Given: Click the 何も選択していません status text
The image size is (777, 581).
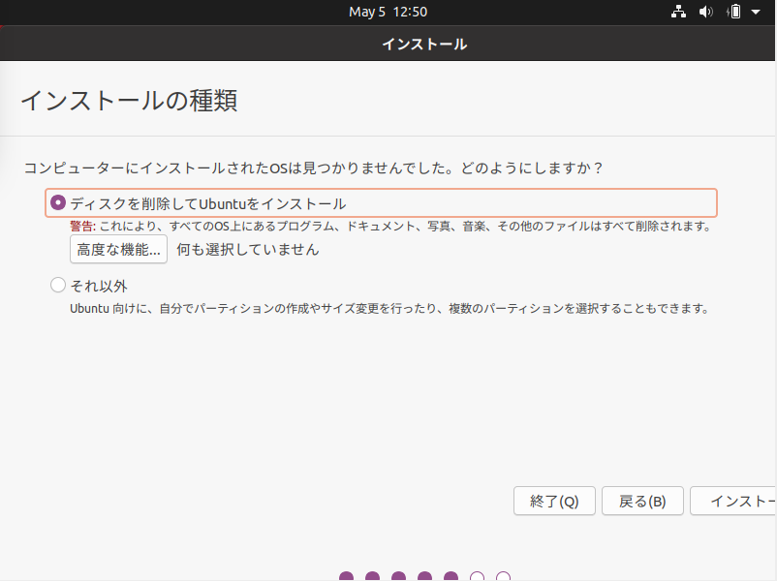Looking at the screenshot, I should tap(248, 249).
